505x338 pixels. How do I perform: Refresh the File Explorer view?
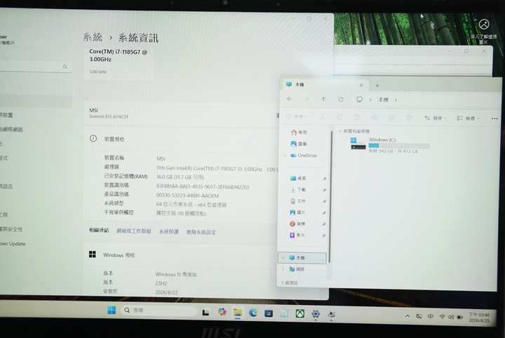coord(341,99)
